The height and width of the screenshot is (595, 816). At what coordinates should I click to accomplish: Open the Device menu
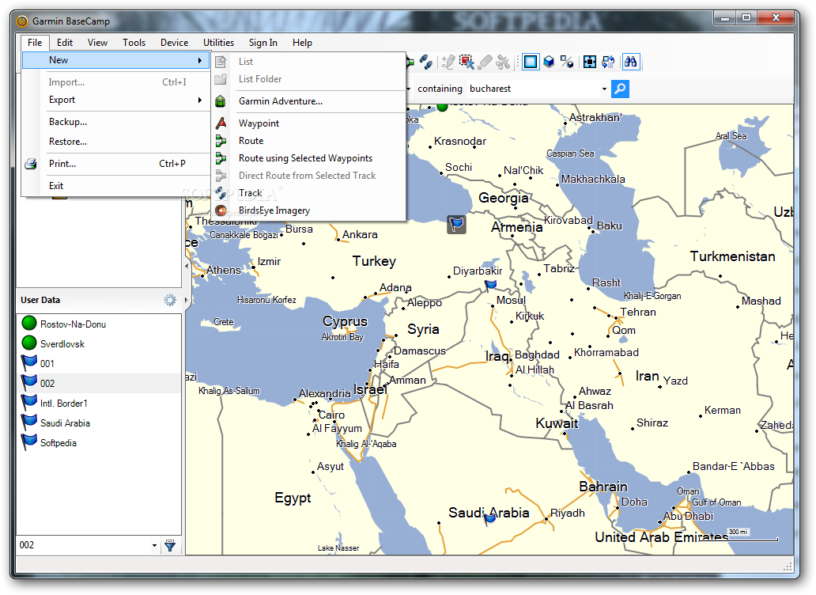[x=174, y=43]
